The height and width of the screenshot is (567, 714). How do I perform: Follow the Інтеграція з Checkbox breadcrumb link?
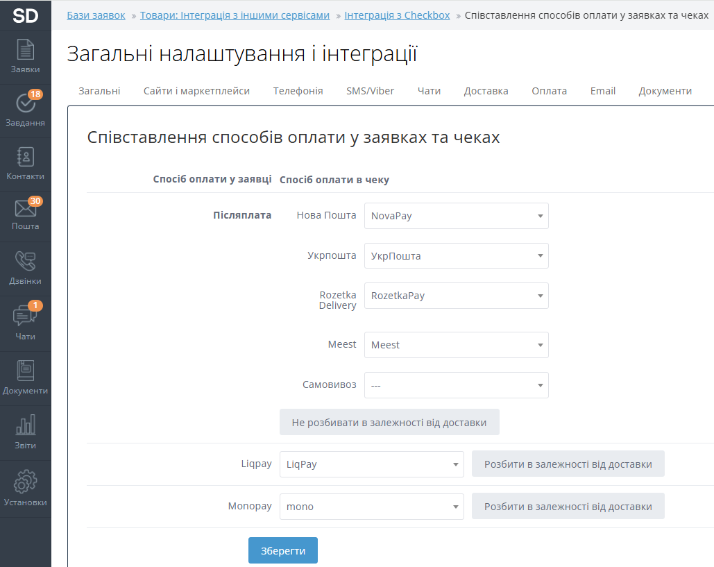397,15
